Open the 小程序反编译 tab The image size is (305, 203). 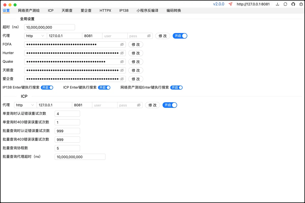point(147,11)
